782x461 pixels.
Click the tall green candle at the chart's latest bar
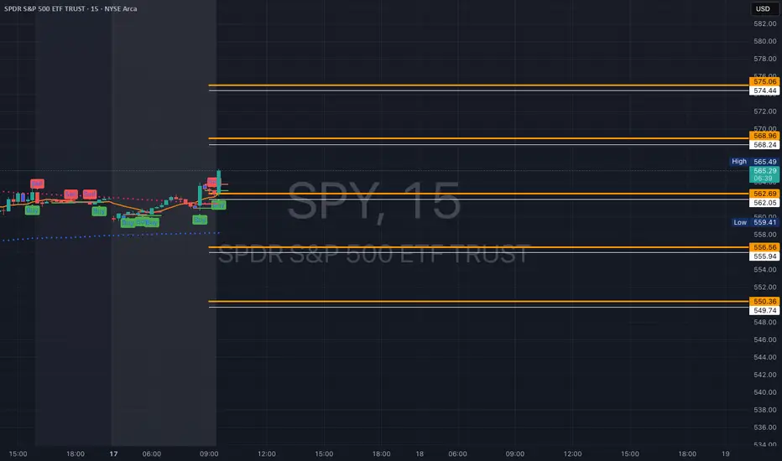[x=218, y=183]
